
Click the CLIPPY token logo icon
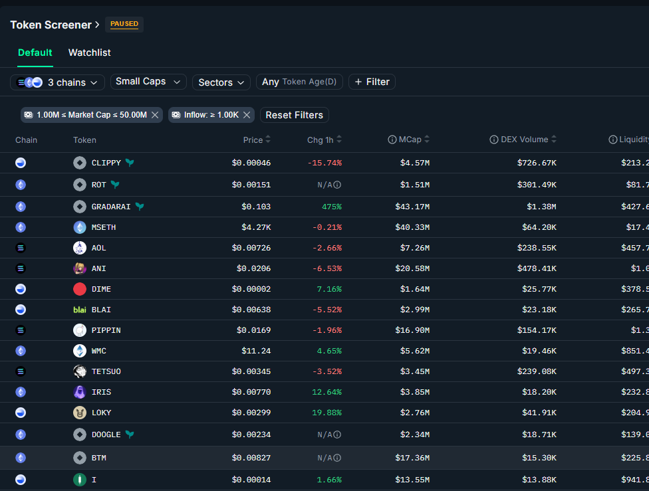(x=80, y=163)
